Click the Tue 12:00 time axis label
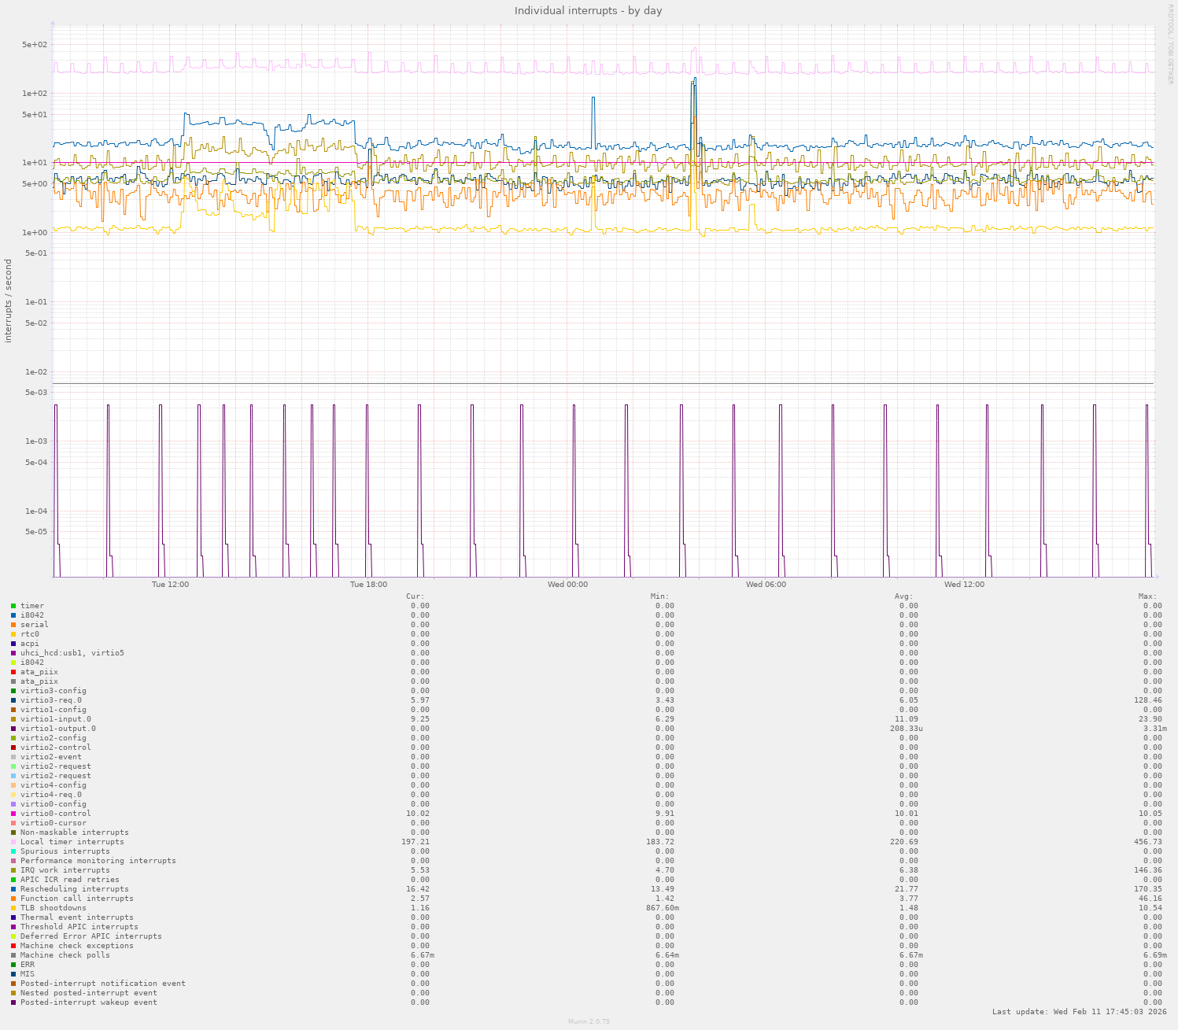Screen dimensions: 1178x1030 [170, 585]
